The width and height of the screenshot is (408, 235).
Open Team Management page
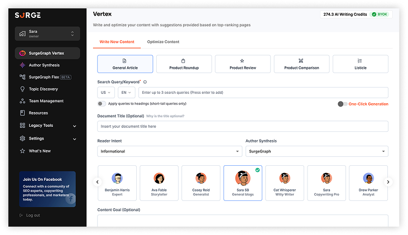[47, 101]
